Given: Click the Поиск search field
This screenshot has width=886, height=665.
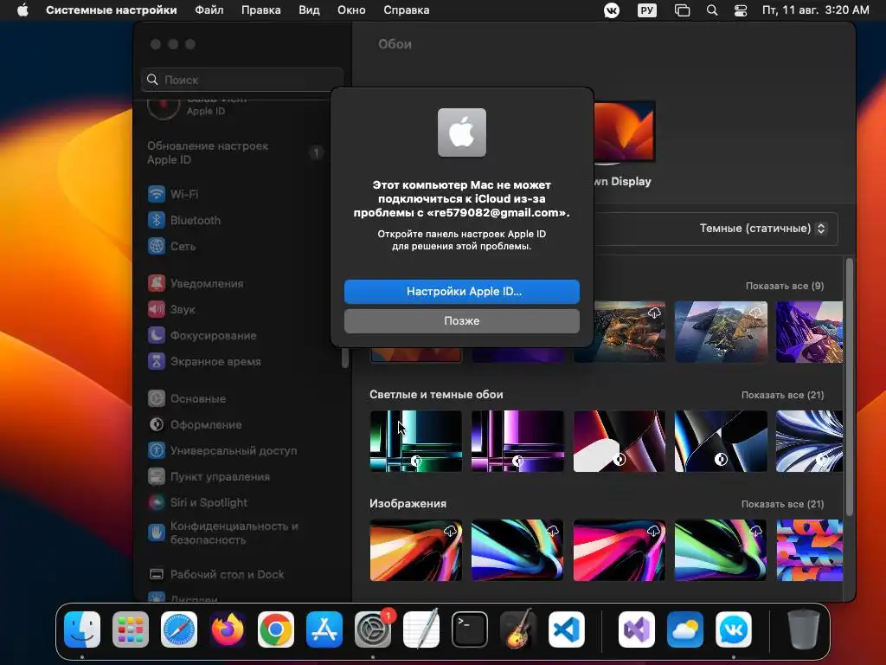Looking at the screenshot, I should click(x=242, y=80).
